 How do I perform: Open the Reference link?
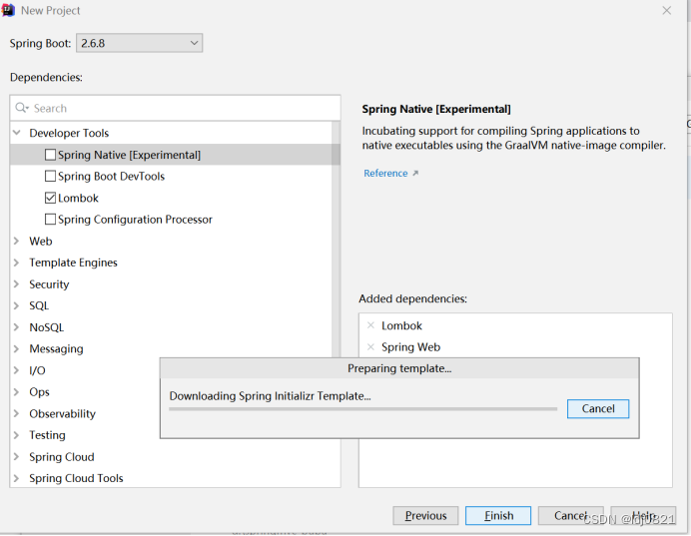[x=385, y=174]
